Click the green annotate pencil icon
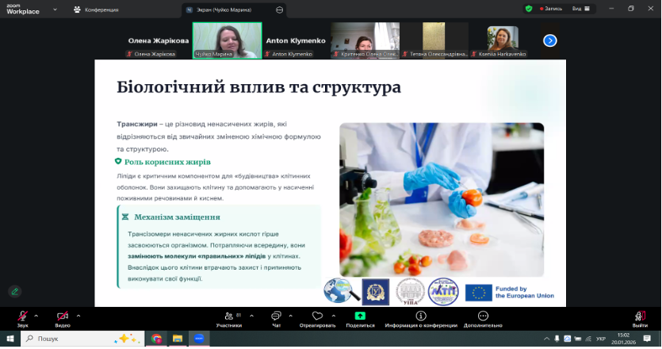This screenshot has height=349, width=662. (15, 292)
